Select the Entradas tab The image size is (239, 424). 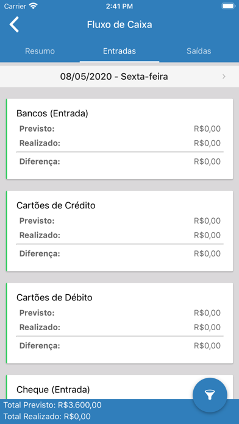pos(120,51)
